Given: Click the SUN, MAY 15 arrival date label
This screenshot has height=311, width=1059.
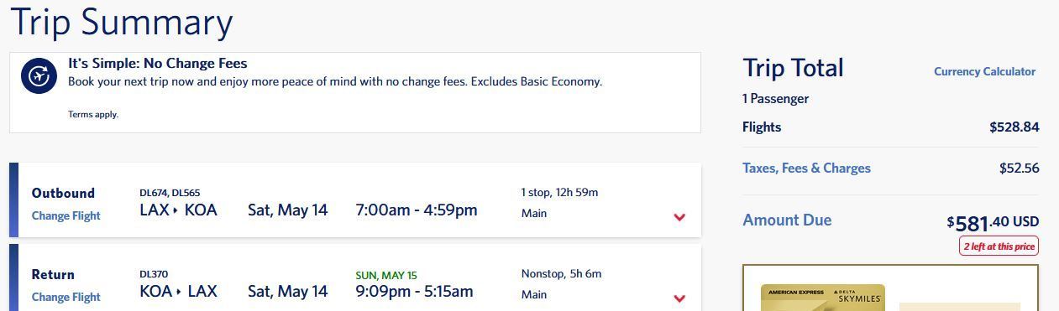Looking at the screenshot, I should [x=386, y=275].
